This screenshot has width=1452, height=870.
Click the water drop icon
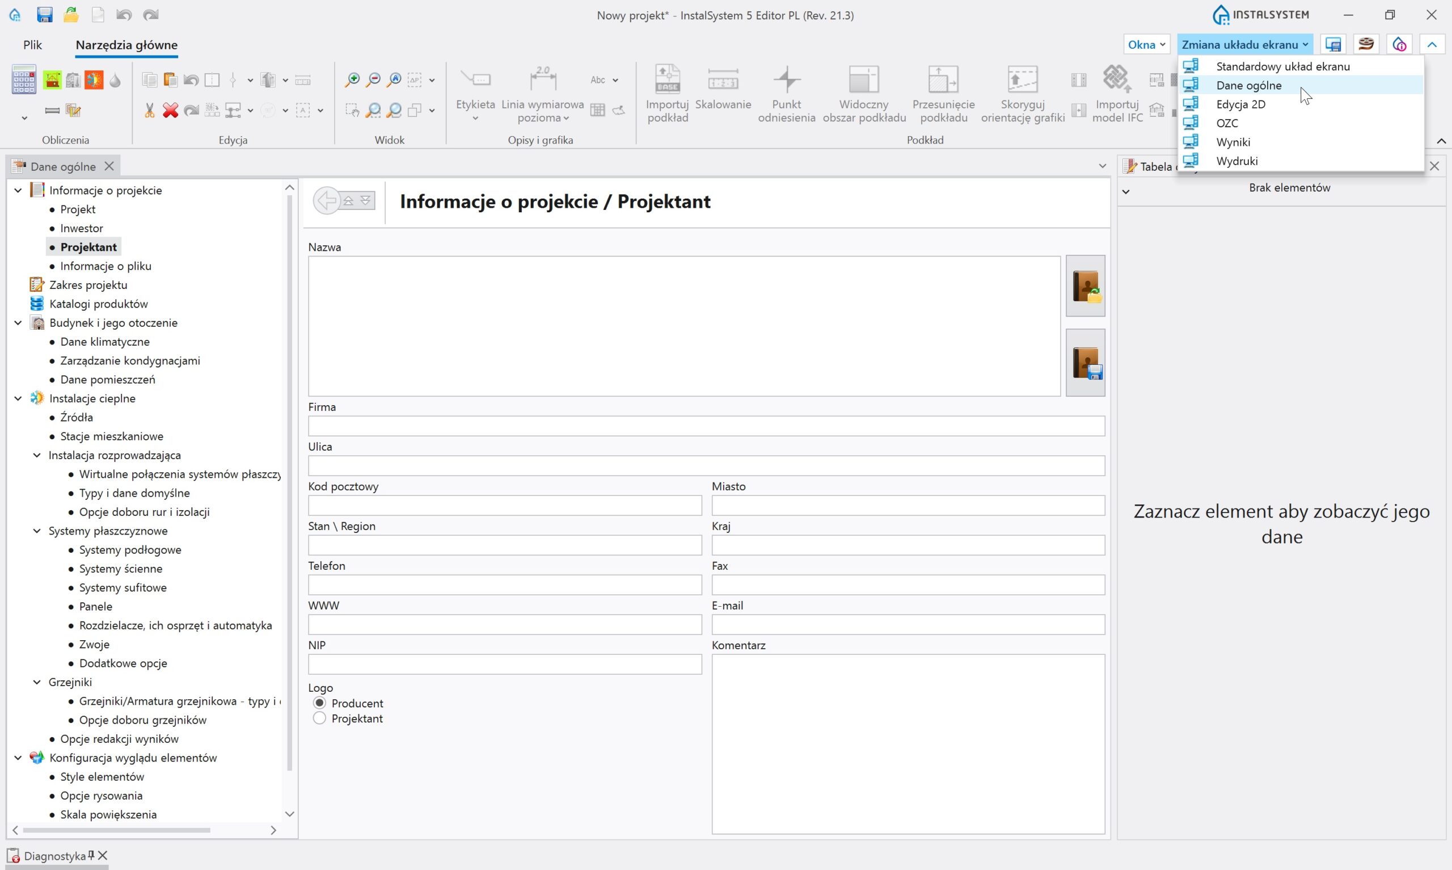tap(115, 79)
